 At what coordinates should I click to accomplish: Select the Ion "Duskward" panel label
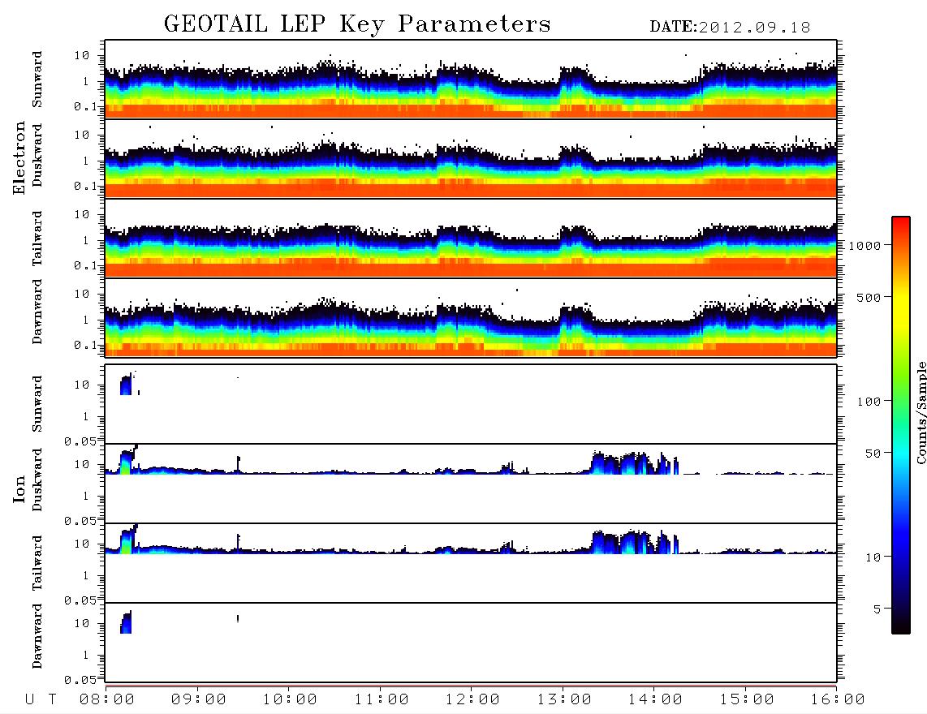click(x=37, y=480)
